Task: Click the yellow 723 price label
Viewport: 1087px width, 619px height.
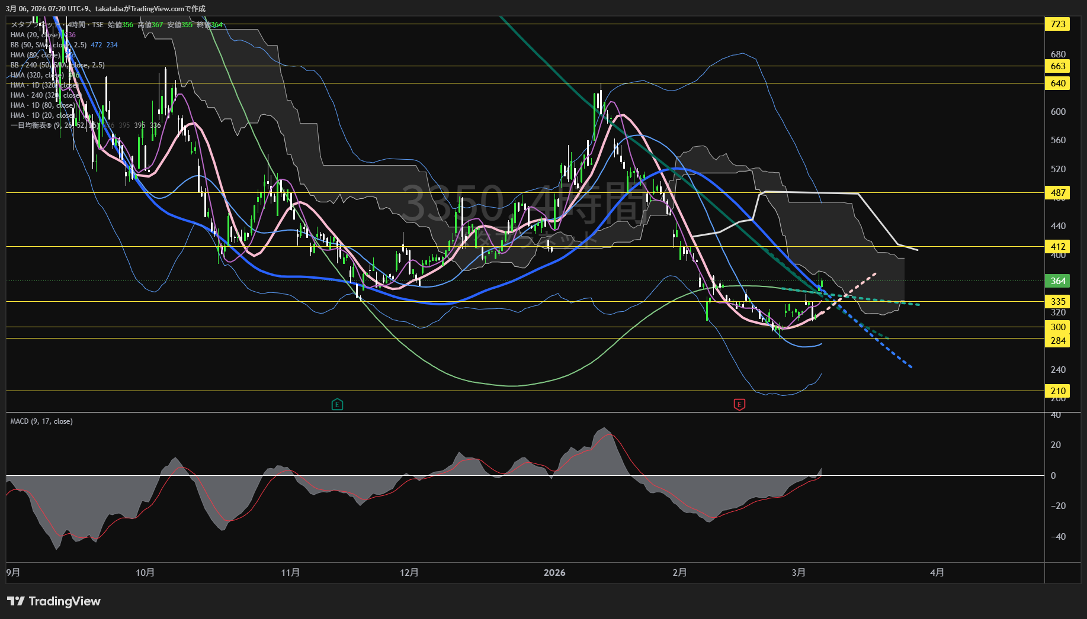Action: 1058,24
